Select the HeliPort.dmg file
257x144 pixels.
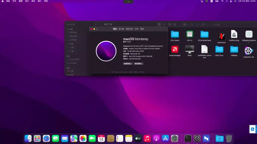234,34
